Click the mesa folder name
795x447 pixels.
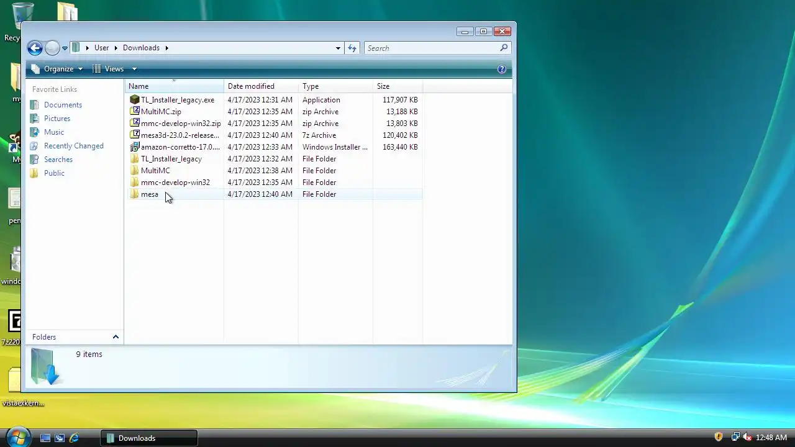pyautogui.click(x=150, y=194)
